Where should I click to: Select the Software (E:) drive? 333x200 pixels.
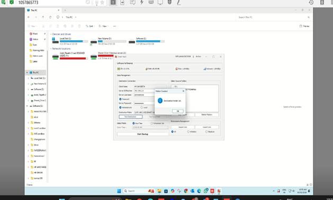click(146, 41)
